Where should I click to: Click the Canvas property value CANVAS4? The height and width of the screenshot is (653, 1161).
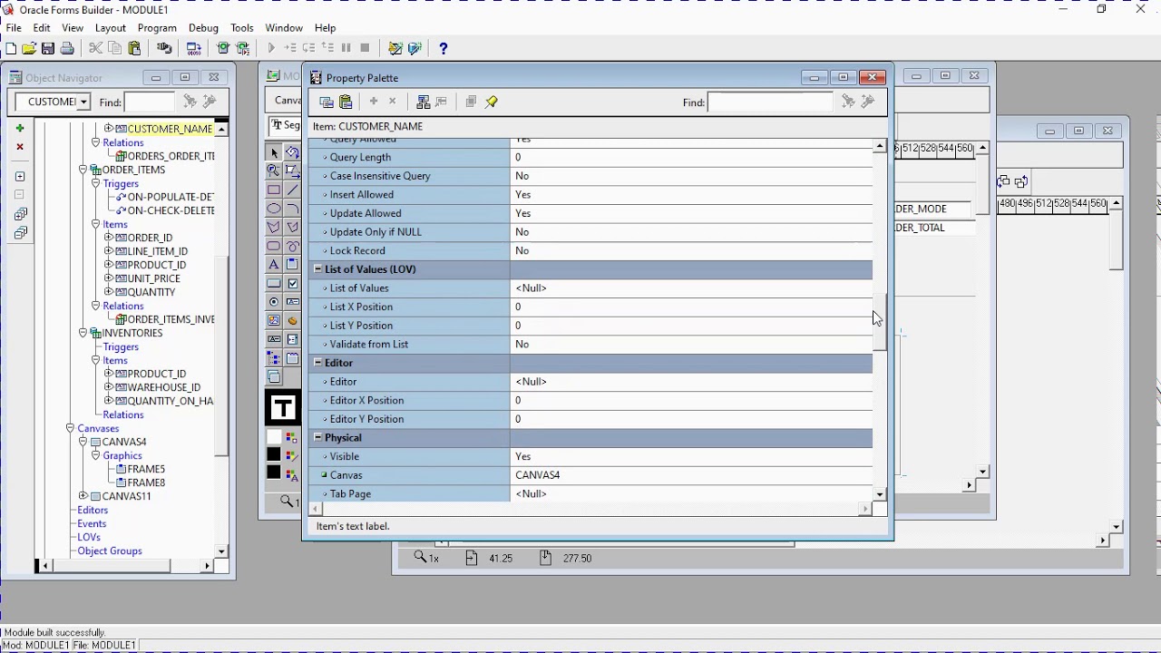click(691, 475)
